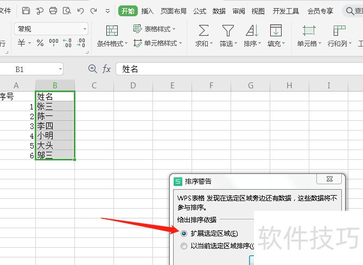This screenshot has width=363, height=265.
Task: Click the Print icon in quick access toolbar
Action: [x=53, y=11]
